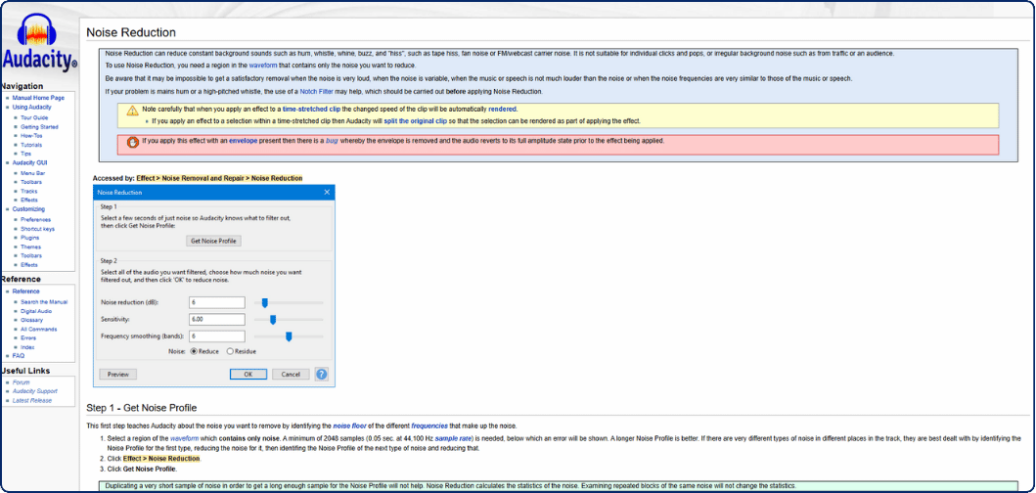Follow the envelope link in red note
1036x493 pixels.
pyautogui.click(x=244, y=141)
